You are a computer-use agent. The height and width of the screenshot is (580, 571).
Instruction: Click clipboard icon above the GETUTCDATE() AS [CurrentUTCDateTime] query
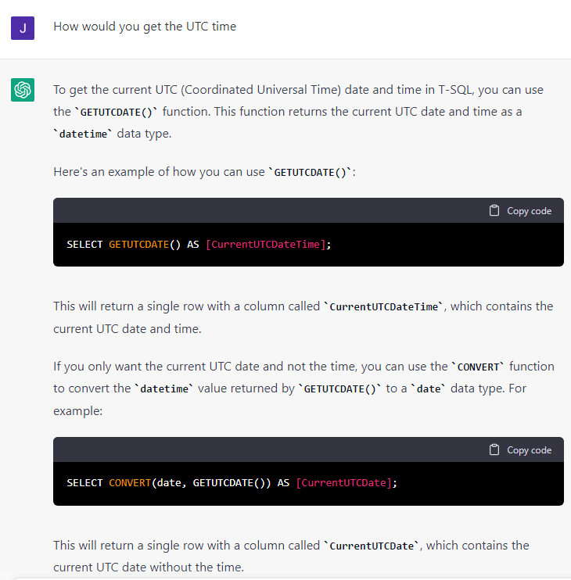(x=494, y=210)
